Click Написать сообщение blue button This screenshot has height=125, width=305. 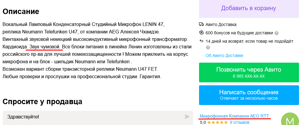point(249,95)
